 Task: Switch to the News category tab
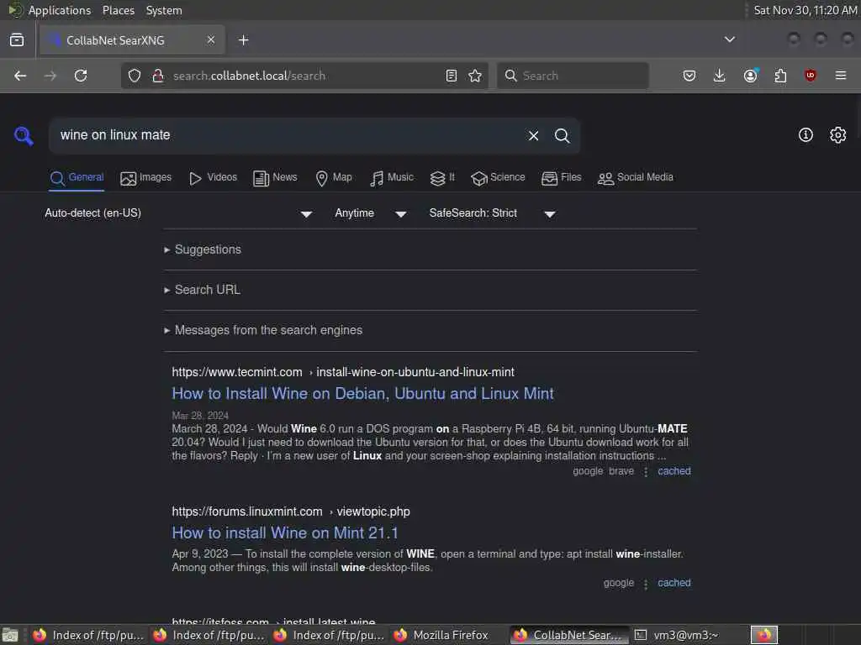click(x=275, y=178)
